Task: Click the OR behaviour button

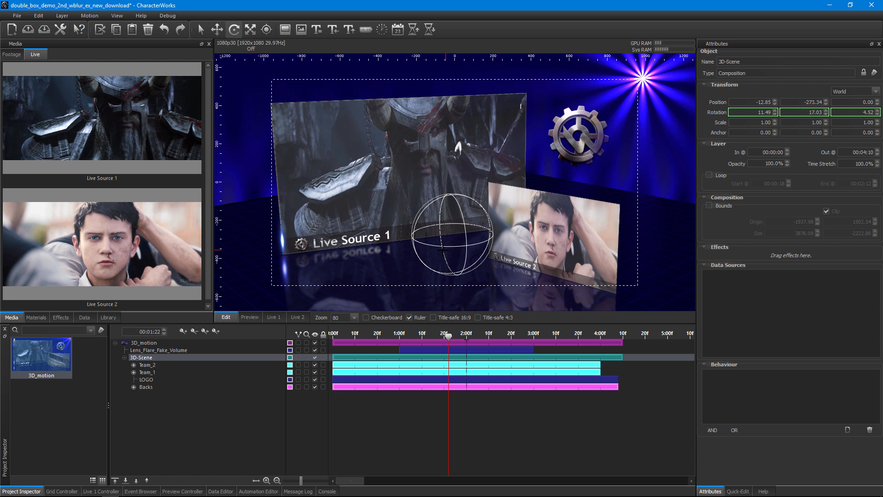Action: pos(734,430)
